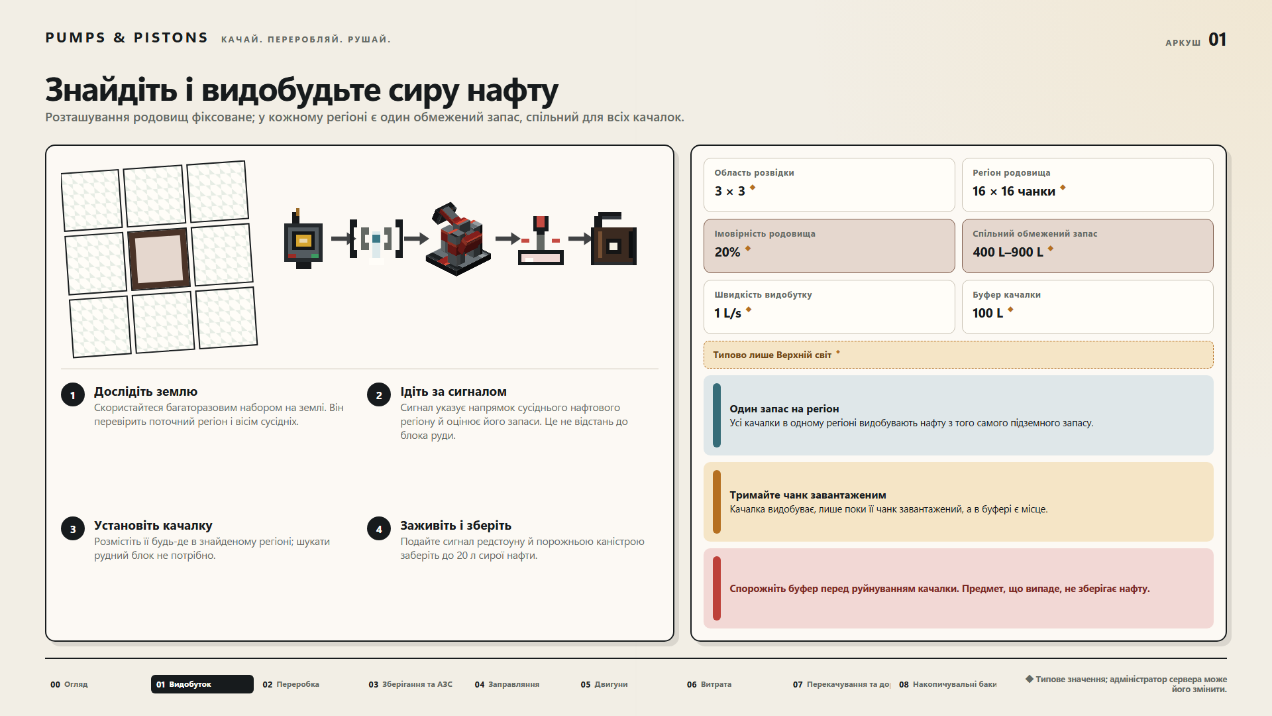Click the Один запас на регіон note
1272x716 pixels.
pyautogui.click(x=959, y=416)
